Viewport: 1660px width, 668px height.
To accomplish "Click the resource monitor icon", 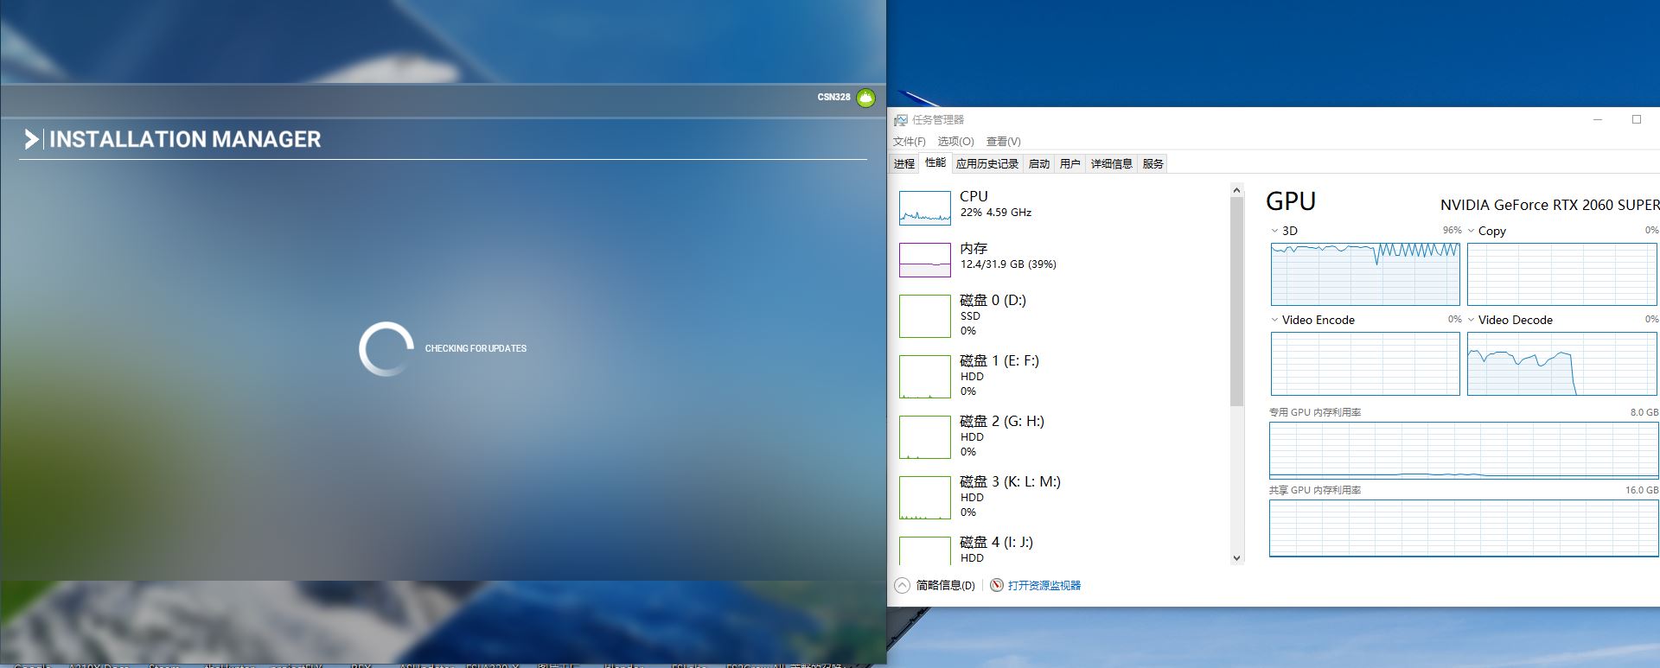I will tap(997, 585).
